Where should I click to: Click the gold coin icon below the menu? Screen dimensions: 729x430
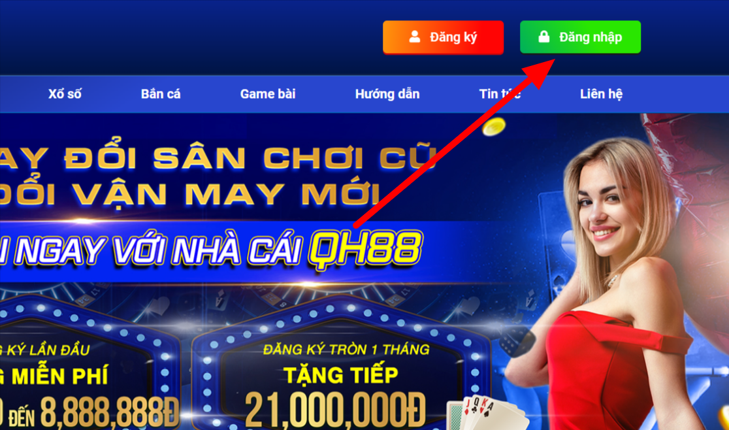[493, 127]
